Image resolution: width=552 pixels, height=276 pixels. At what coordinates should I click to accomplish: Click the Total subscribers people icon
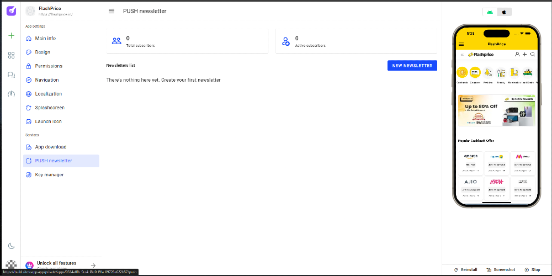[116, 41]
